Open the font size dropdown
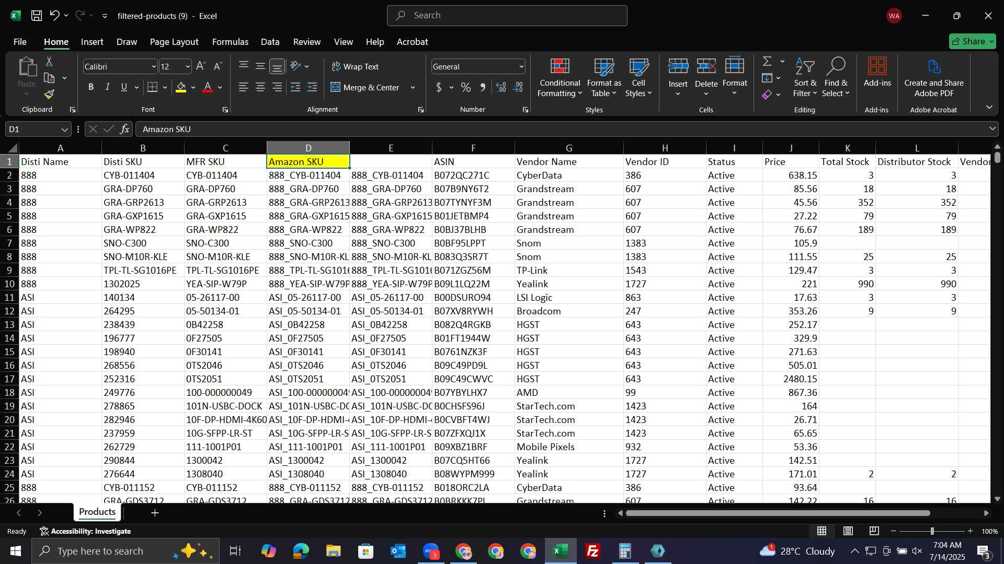Image resolution: width=1004 pixels, height=564 pixels. pos(188,67)
